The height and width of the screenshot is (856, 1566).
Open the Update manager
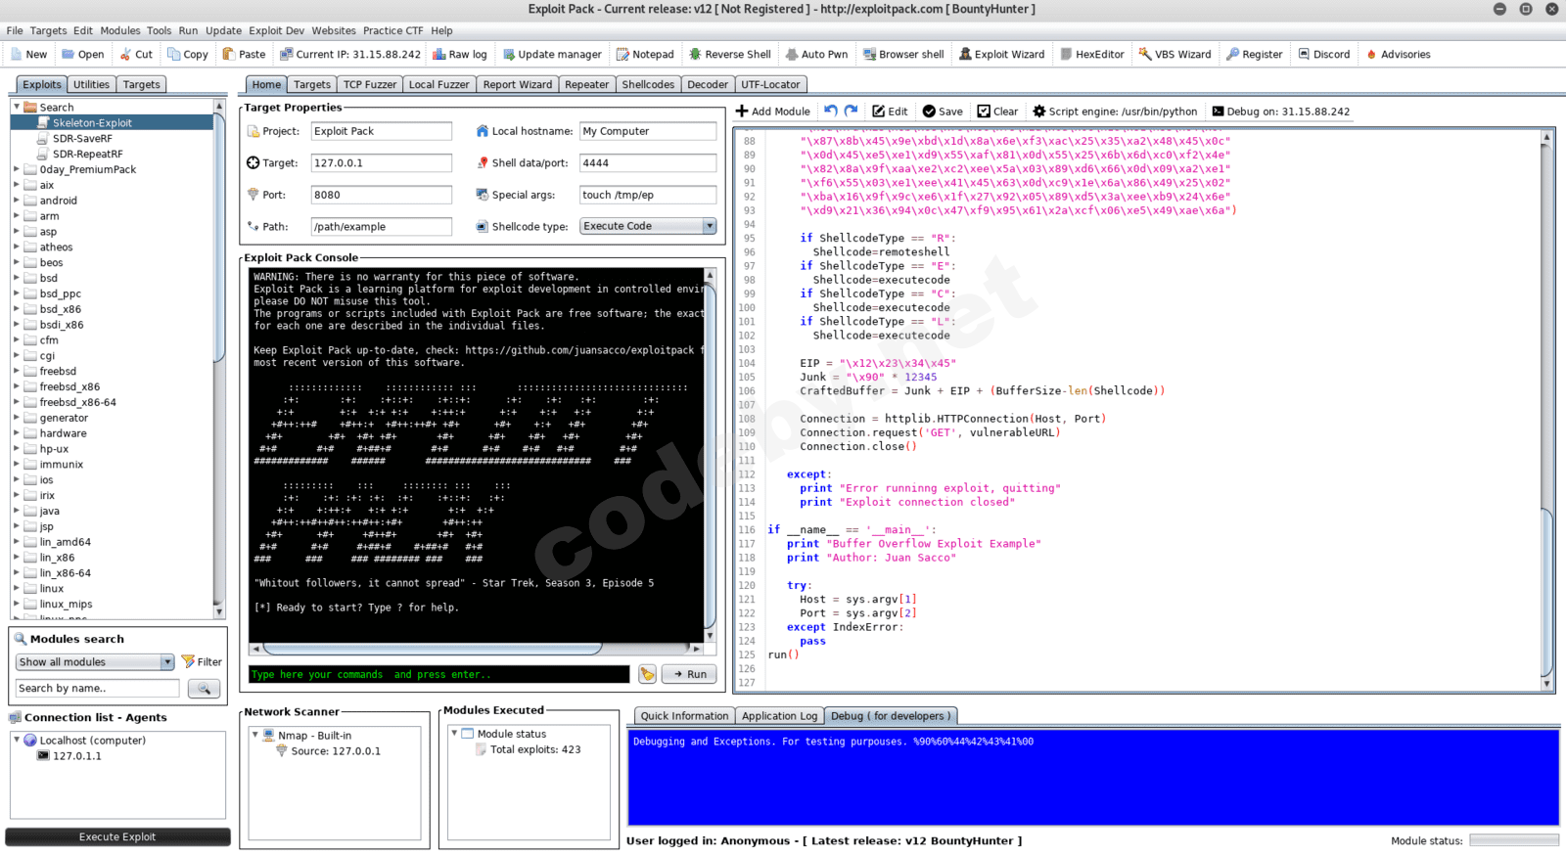pyautogui.click(x=551, y=55)
